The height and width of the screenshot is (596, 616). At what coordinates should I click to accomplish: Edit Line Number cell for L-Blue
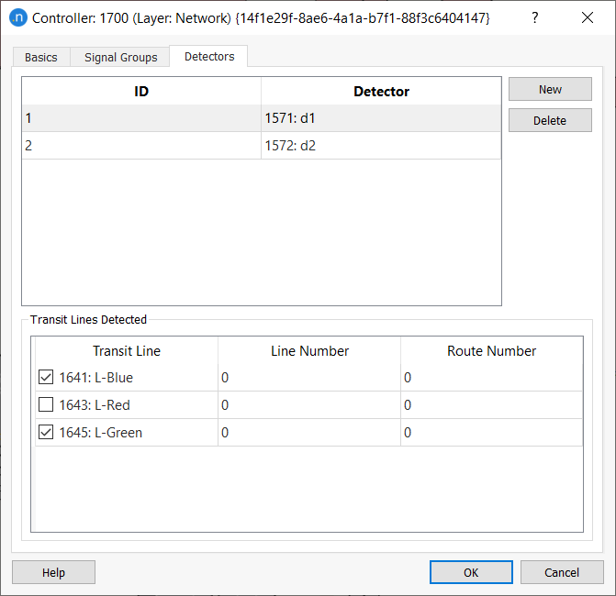click(x=308, y=378)
